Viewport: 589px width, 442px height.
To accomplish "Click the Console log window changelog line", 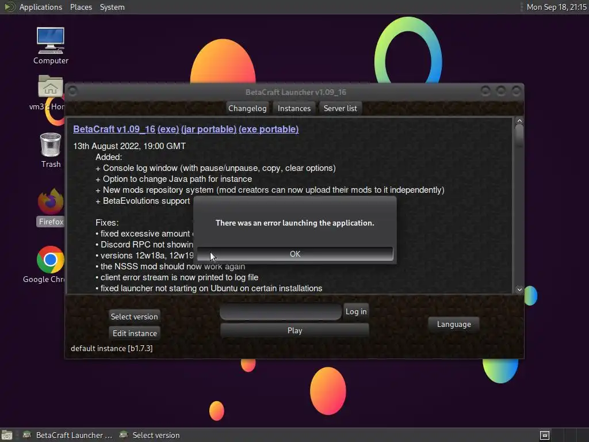I will tap(216, 168).
